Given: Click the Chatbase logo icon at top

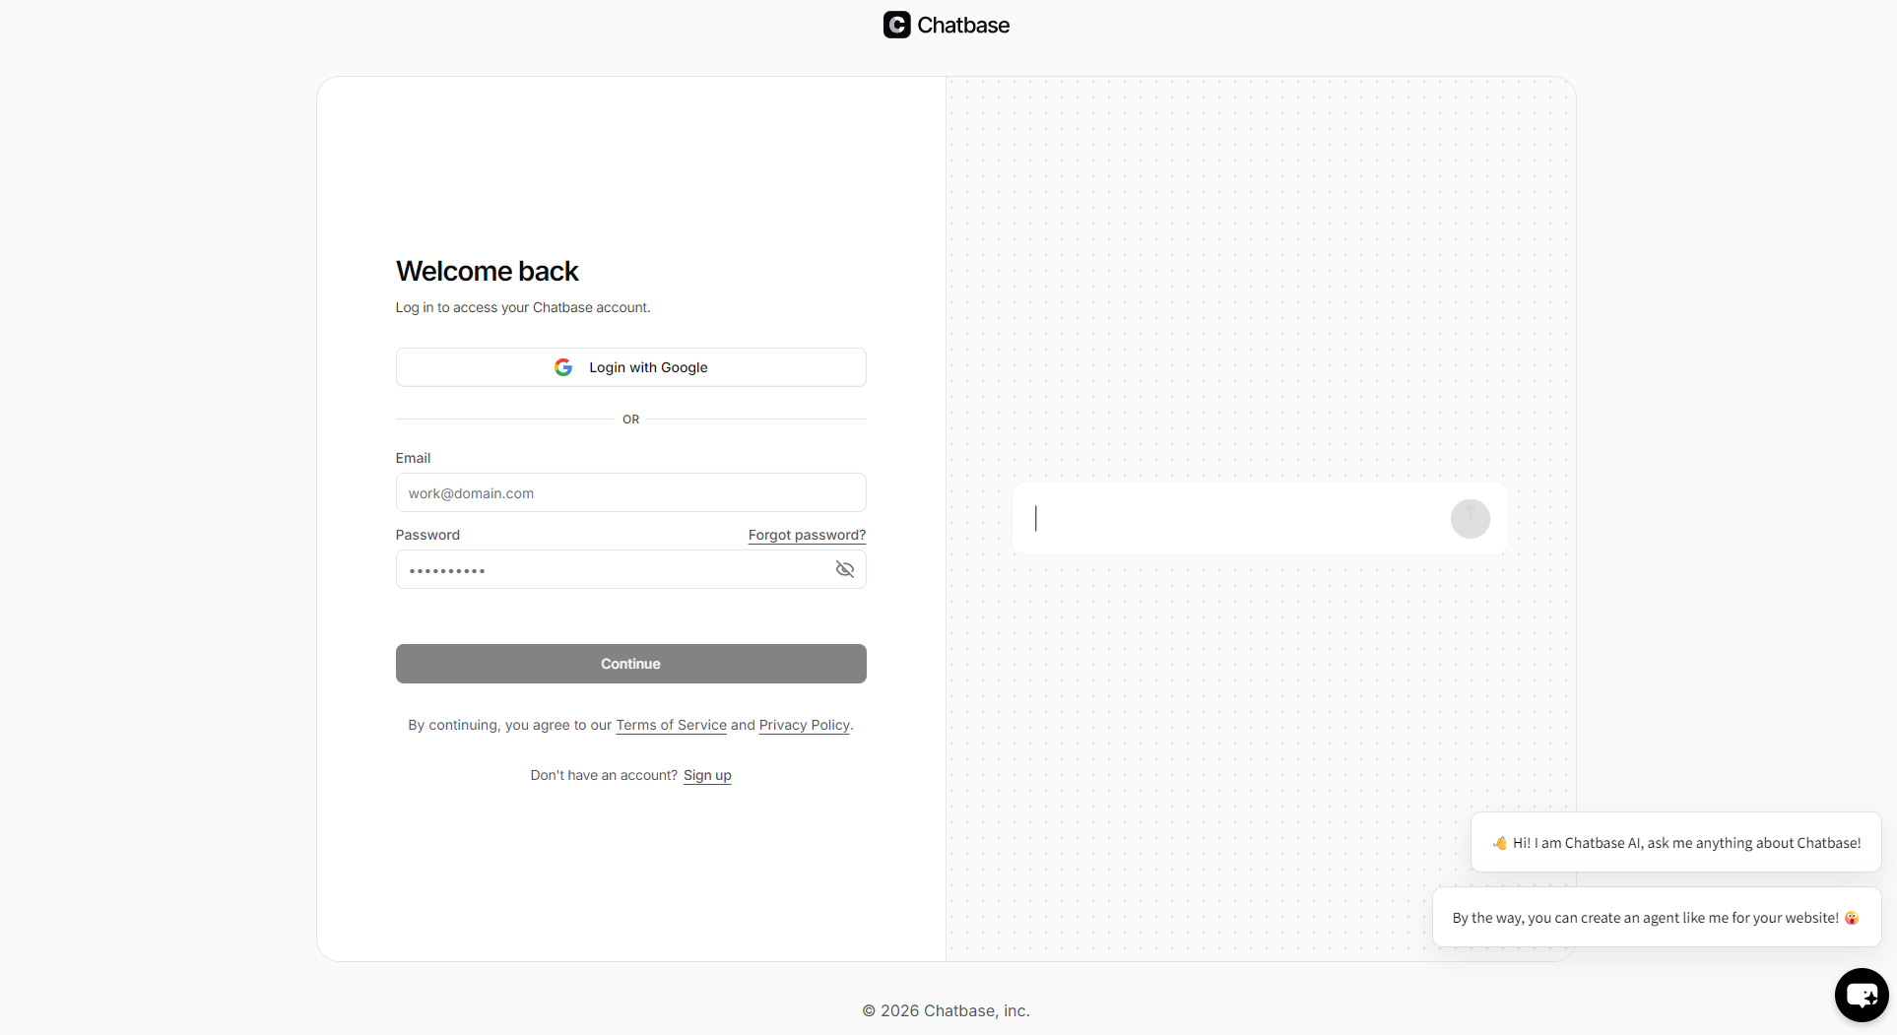Looking at the screenshot, I should [x=896, y=25].
